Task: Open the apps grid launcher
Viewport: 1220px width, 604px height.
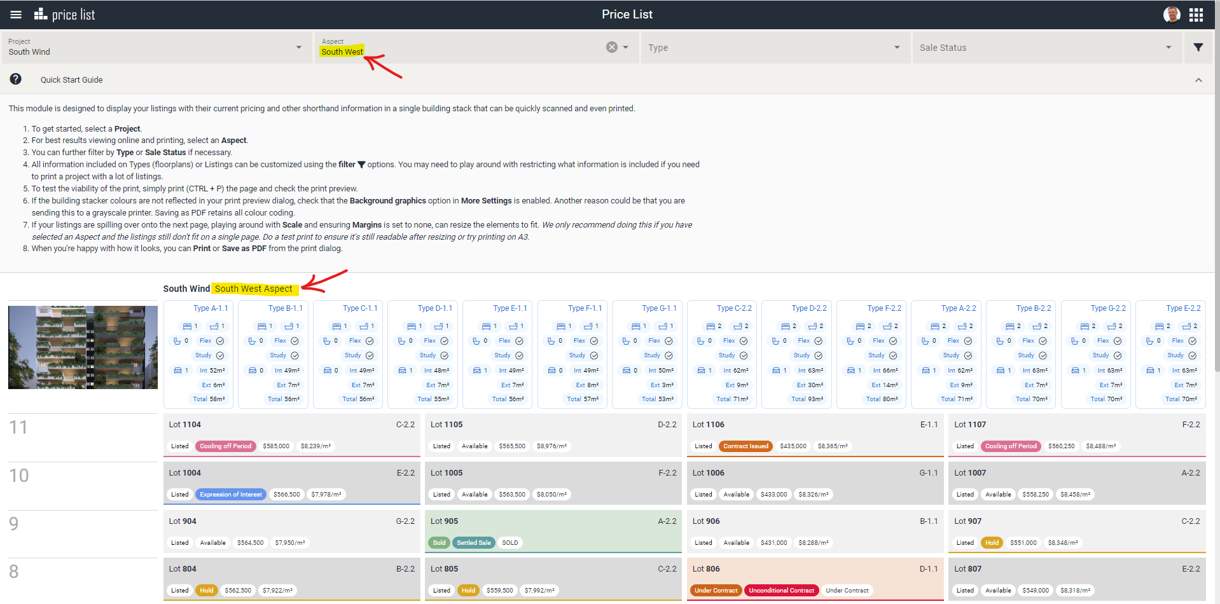Action: point(1196,15)
